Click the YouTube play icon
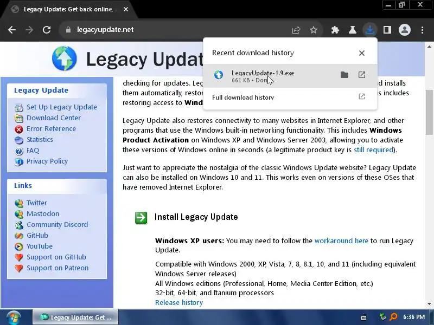The height and width of the screenshot is (325, 434). (19, 246)
